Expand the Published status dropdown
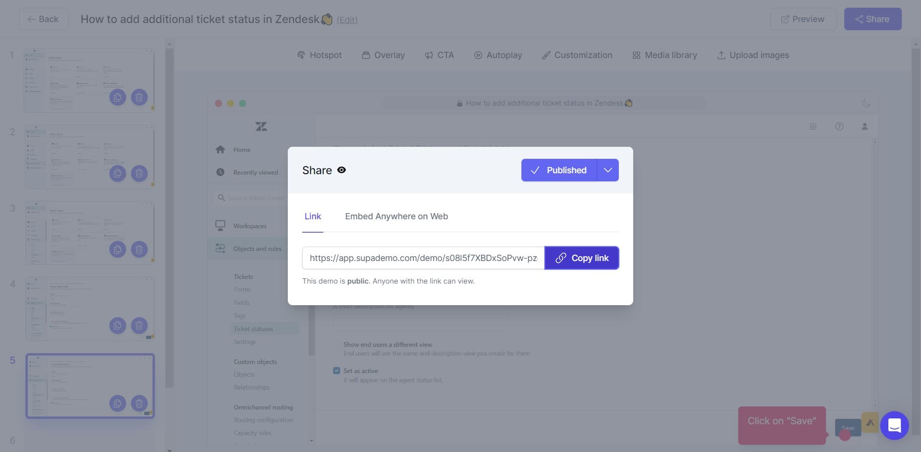Image resolution: width=921 pixels, height=452 pixels. tap(607, 170)
